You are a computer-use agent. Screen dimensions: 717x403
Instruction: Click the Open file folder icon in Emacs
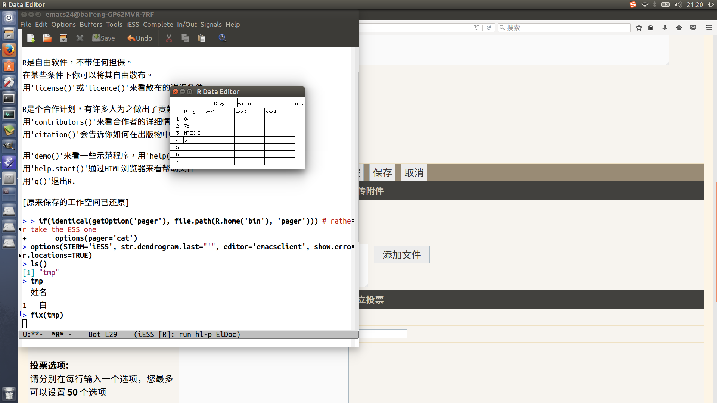pyautogui.click(x=47, y=38)
